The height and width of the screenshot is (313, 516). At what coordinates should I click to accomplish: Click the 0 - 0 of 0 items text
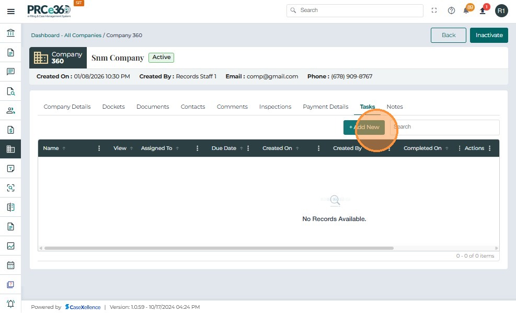click(x=475, y=256)
